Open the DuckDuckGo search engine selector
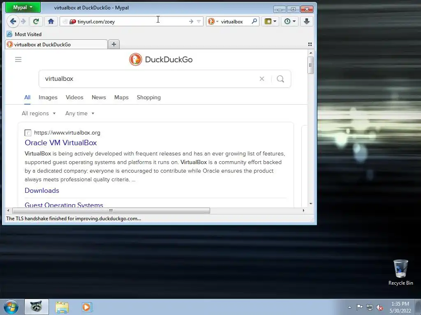The width and height of the screenshot is (421, 315). click(213, 21)
